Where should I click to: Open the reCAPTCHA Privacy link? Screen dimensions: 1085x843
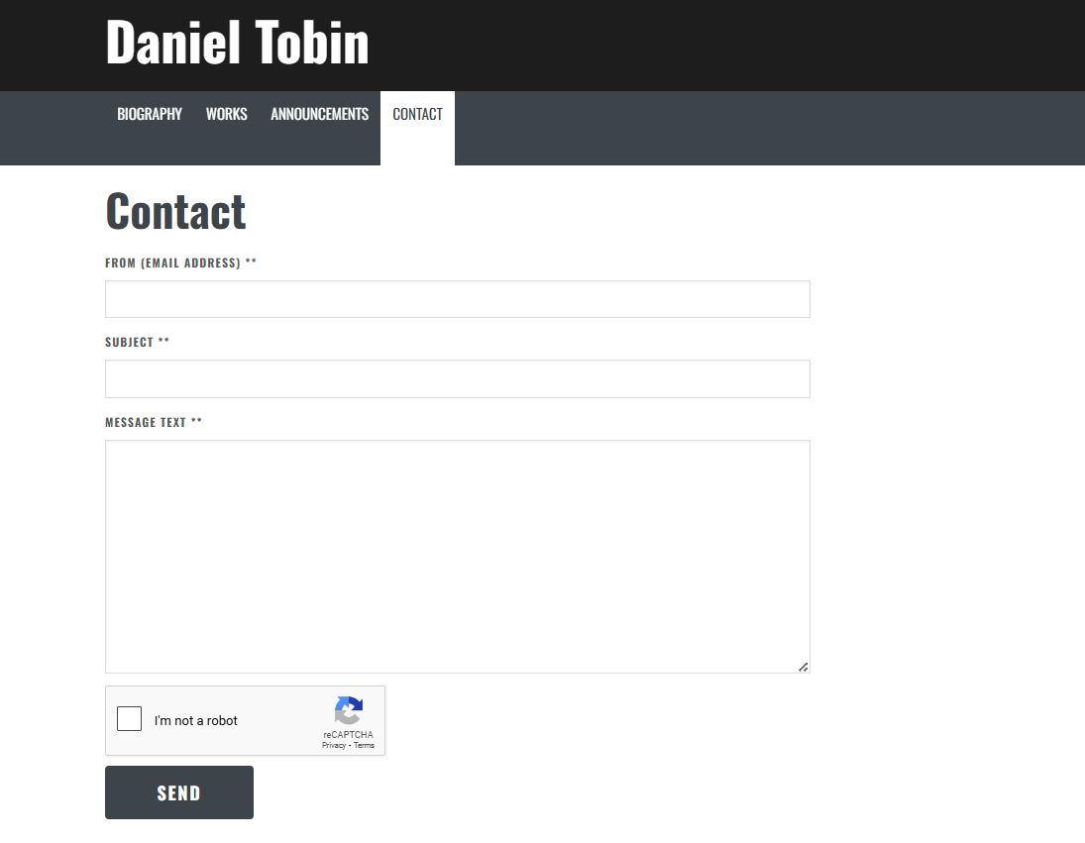[334, 745]
